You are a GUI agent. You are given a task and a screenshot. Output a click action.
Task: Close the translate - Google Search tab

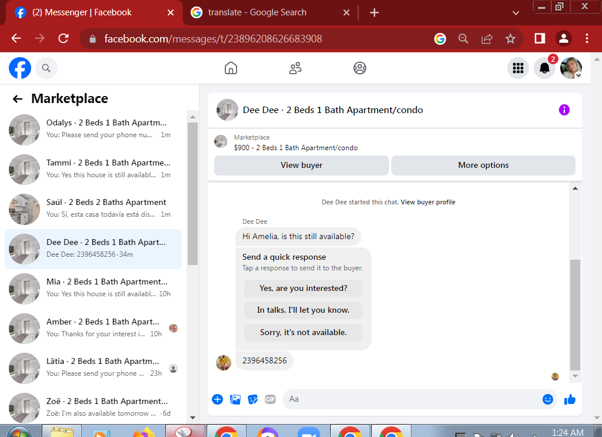[x=346, y=13]
